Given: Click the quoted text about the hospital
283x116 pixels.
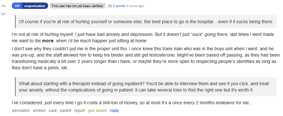Looking at the screenshot, I should [146, 22].
